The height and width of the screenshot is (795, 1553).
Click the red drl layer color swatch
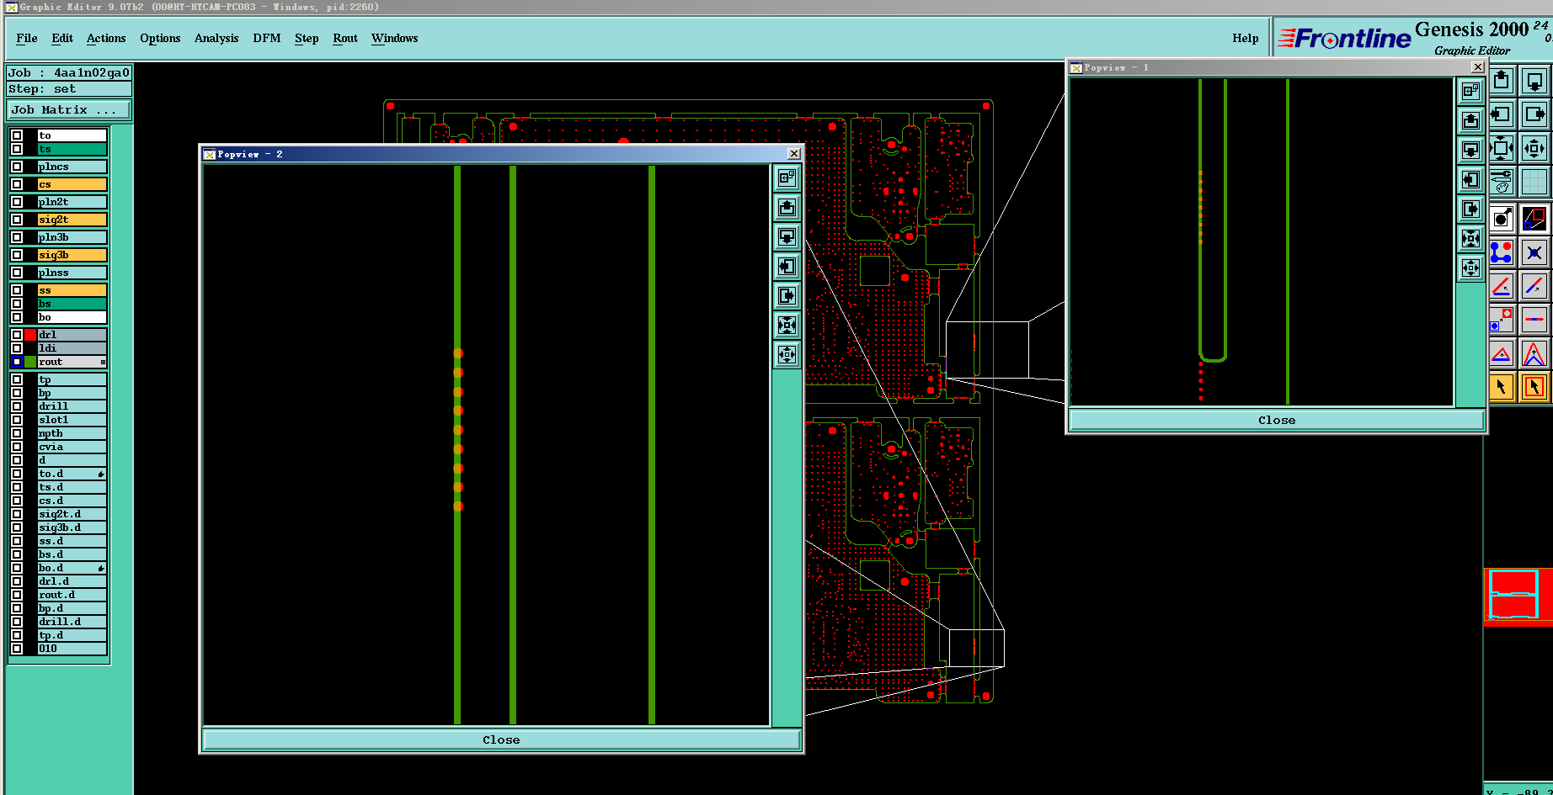pos(30,335)
